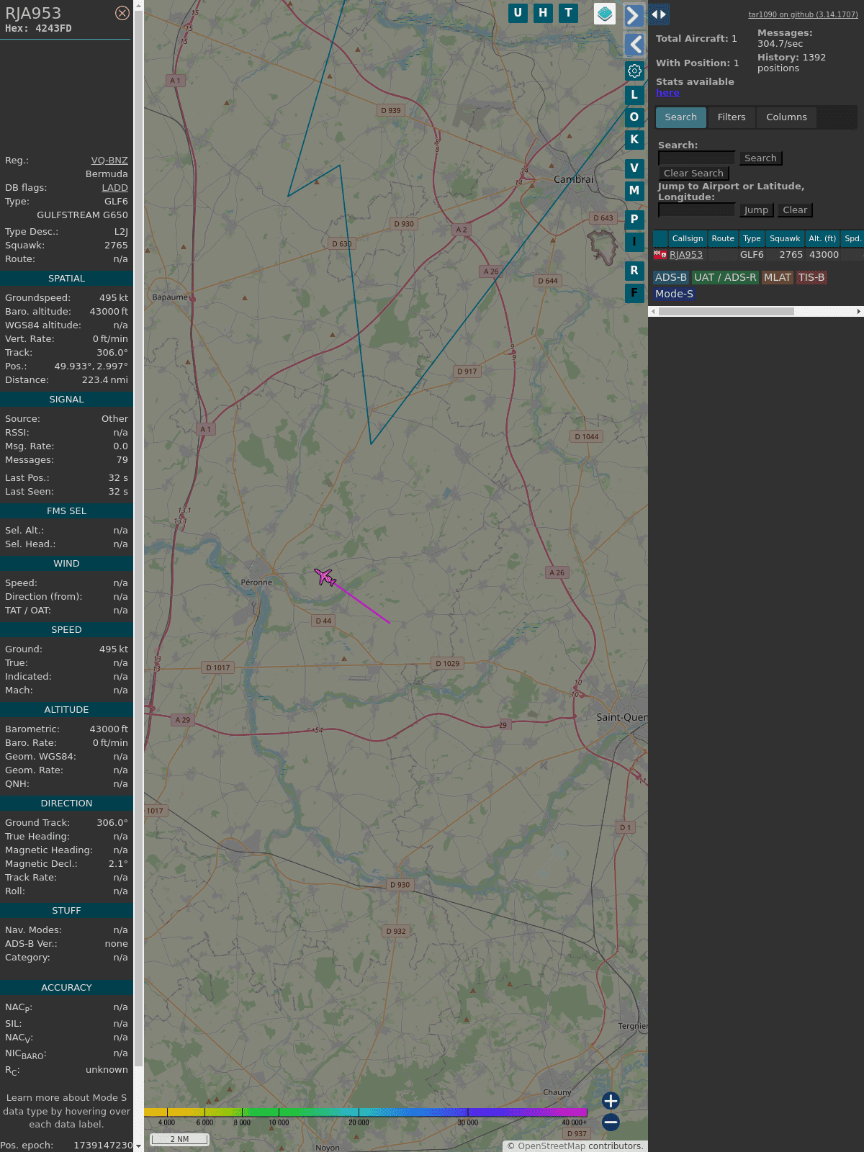Image resolution: width=864 pixels, height=1152 pixels.
Task: Collapse the ALTITUDE section header
Action: pyautogui.click(x=66, y=710)
